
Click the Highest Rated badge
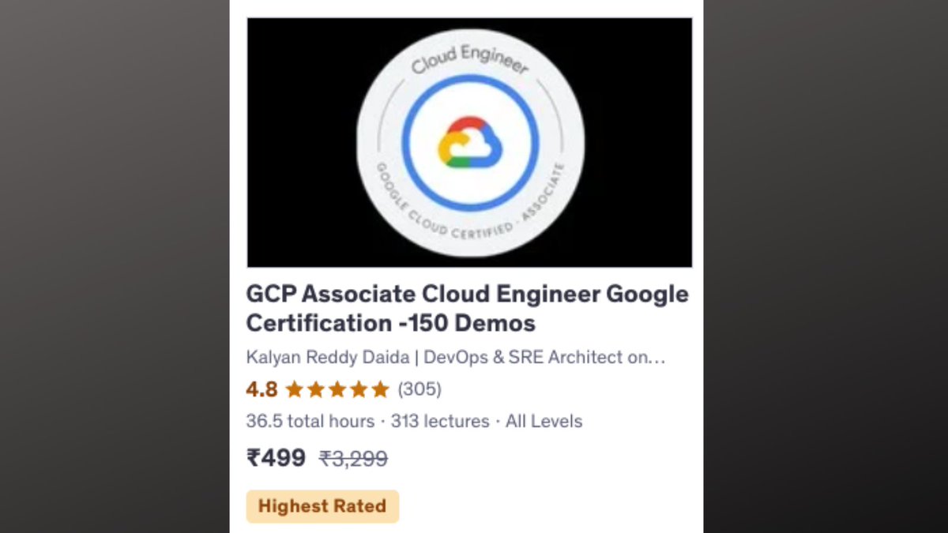click(322, 506)
